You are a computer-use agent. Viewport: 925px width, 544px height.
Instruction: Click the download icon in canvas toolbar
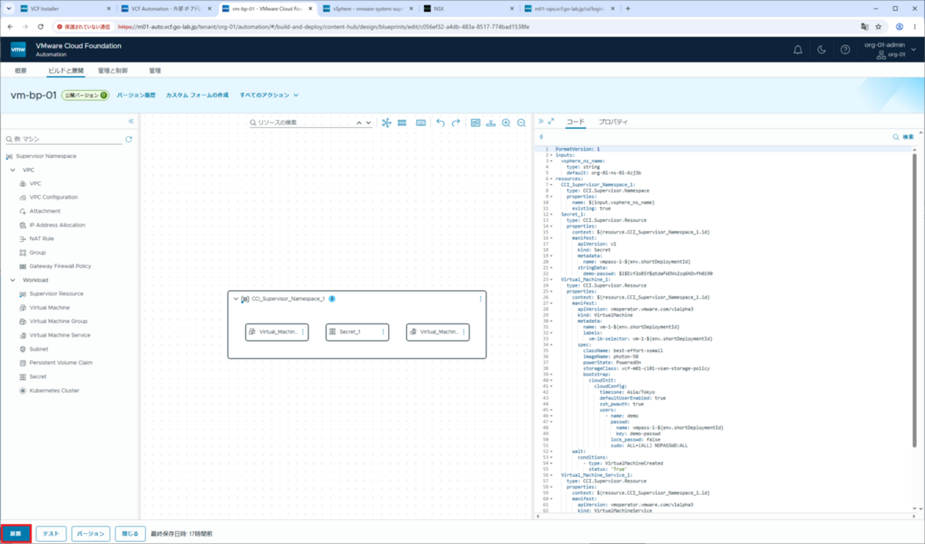pyautogui.click(x=491, y=123)
